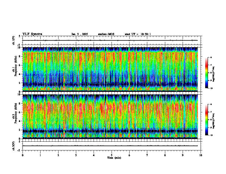The image size is (226, 174).
Task: Click the "-10" tick on ch.2 colorbar
Action: click(x=211, y=135)
